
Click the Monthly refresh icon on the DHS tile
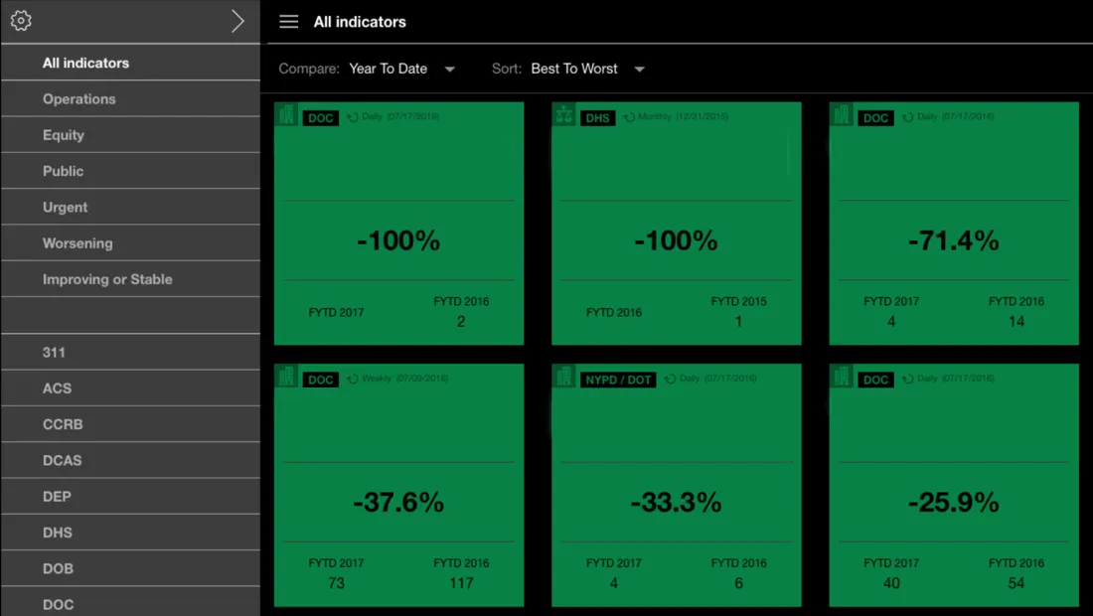tap(630, 117)
